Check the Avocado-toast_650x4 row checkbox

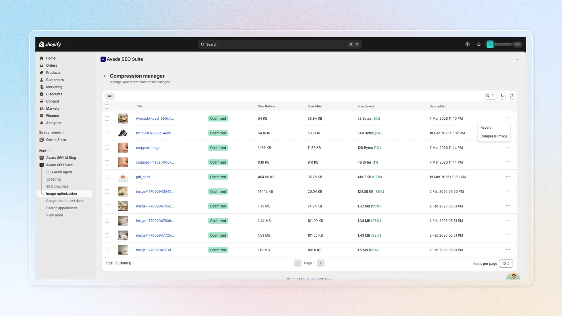click(x=107, y=118)
